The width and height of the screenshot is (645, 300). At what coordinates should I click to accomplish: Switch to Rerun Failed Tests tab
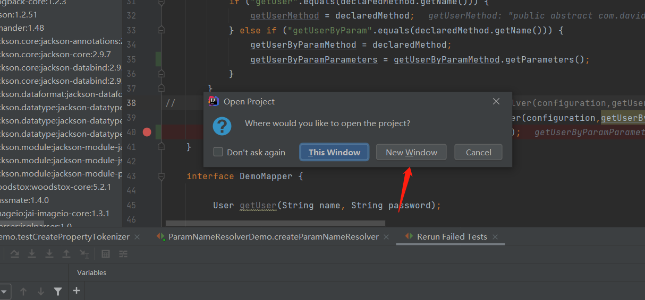[x=452, y=237]
